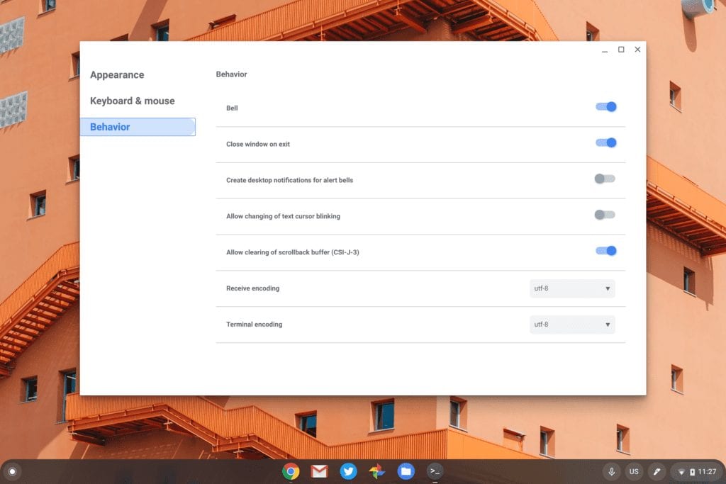This screenshot has height=484, width=726.
Task: Click the Terminal icon in shelf
Action: (435, 471)
